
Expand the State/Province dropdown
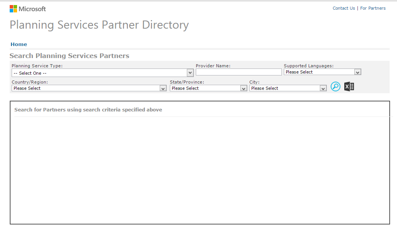coord(208,88)
